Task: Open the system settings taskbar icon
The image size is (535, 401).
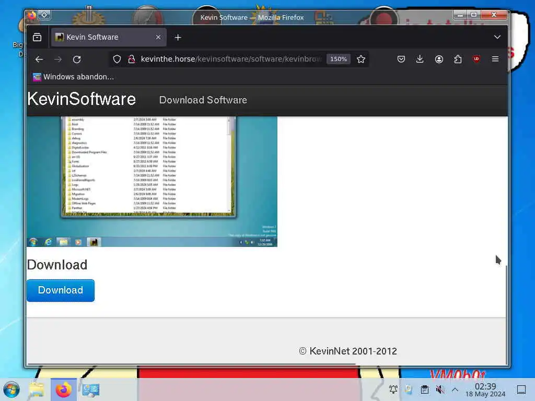Action: (90, 390)
